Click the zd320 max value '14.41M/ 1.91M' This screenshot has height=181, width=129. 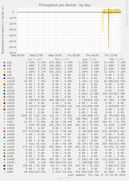click(x=114, y=125)
